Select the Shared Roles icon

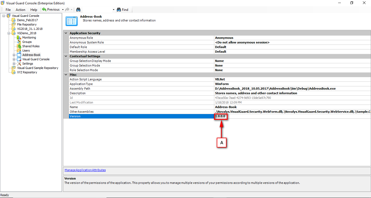(19, 46)
